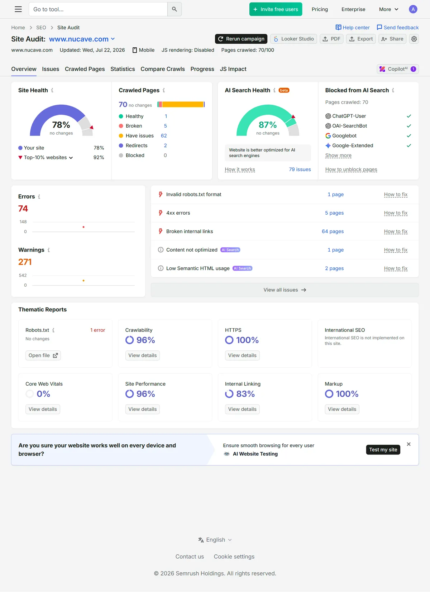Click the Send feedback chat icon
The width and height of the screenshot is (430, 592).
pyautogui.click(x=379, y=27)
